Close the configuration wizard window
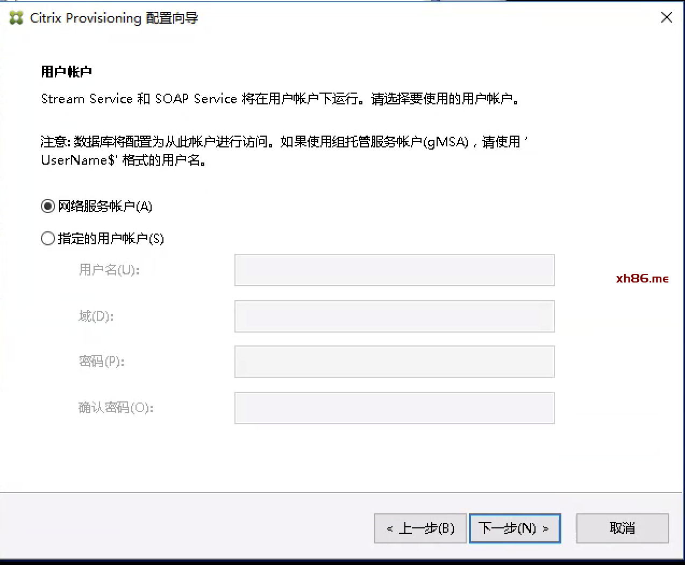This screenshot has height=565, width=685. [666, 18]
